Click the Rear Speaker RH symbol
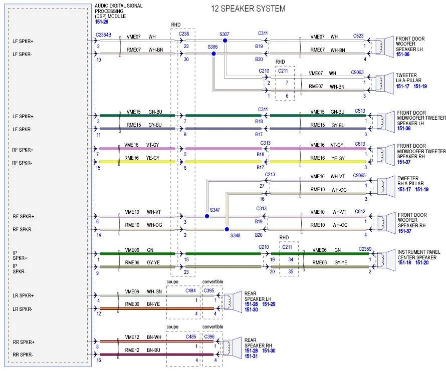This screenshot has width=446, height=371. 233,347
